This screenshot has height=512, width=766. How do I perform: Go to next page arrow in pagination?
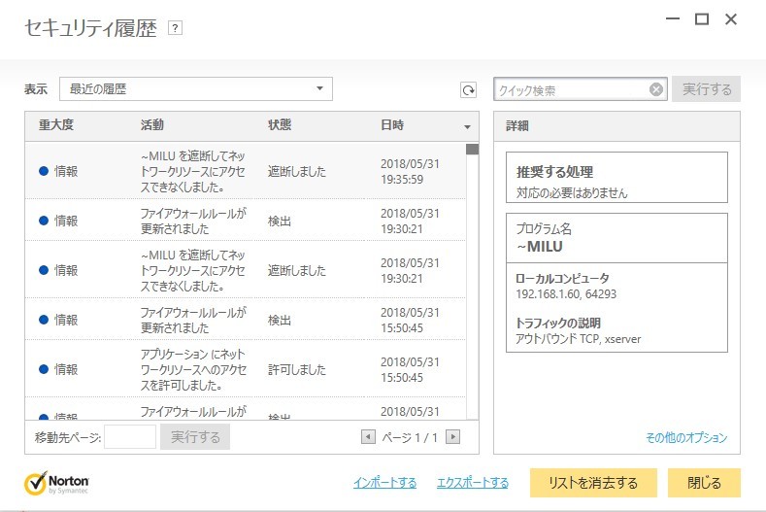pyautogui.click(x=452, y=437)
